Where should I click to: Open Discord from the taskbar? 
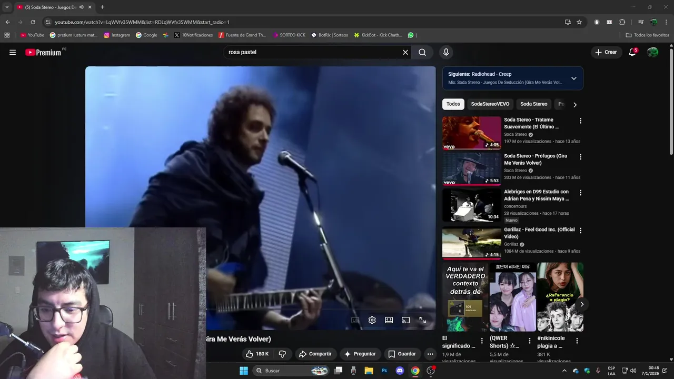pyautogui.click(x=400, y=371)
